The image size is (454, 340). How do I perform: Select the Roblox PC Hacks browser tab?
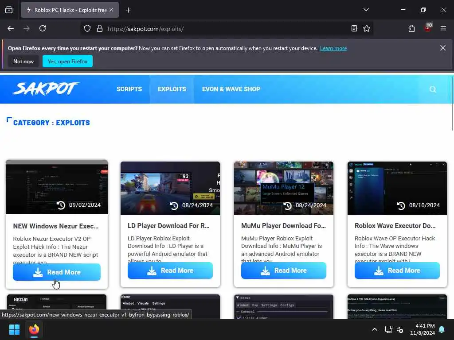click(x=70, y=10)
